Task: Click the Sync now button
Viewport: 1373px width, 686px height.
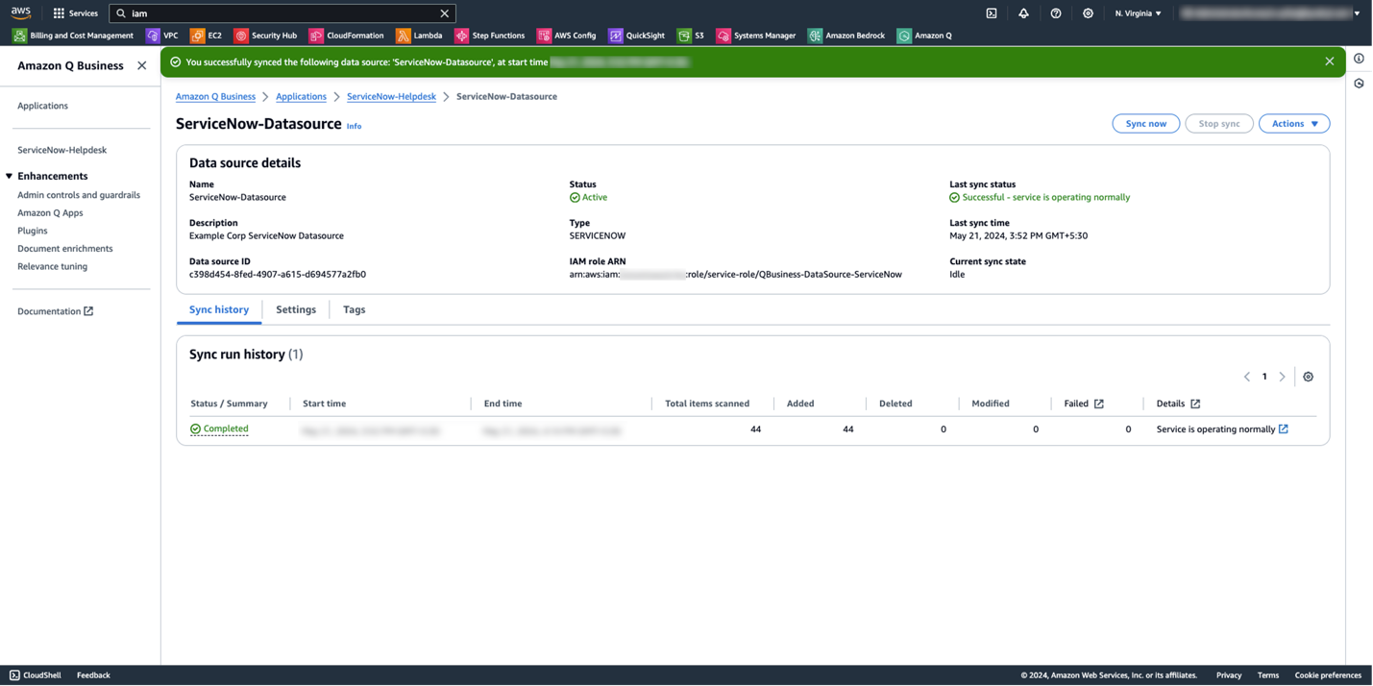Action: tap(1146, 124)
